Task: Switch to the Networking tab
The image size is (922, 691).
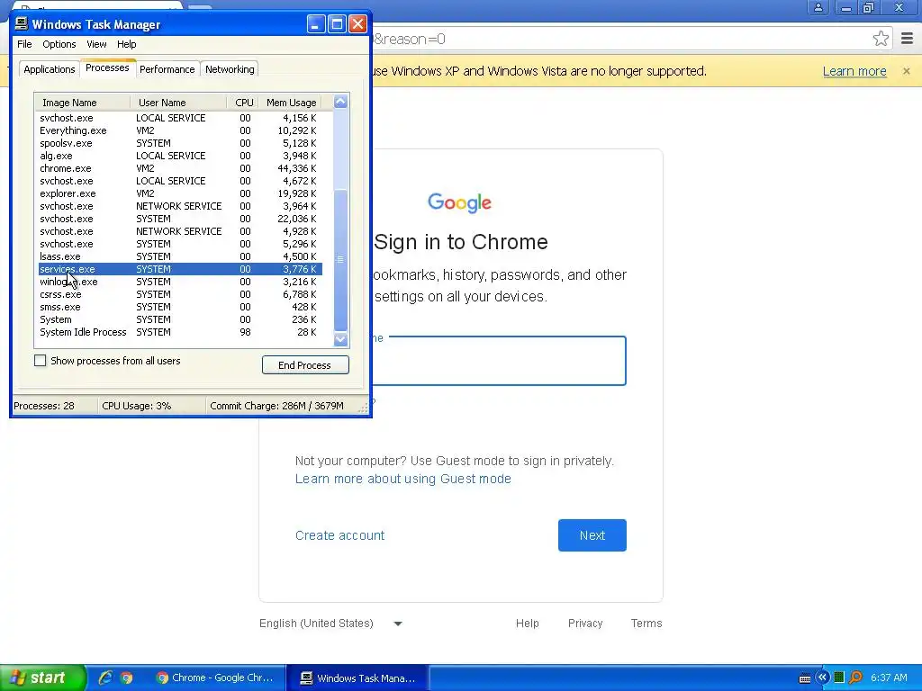Action: 230,69
